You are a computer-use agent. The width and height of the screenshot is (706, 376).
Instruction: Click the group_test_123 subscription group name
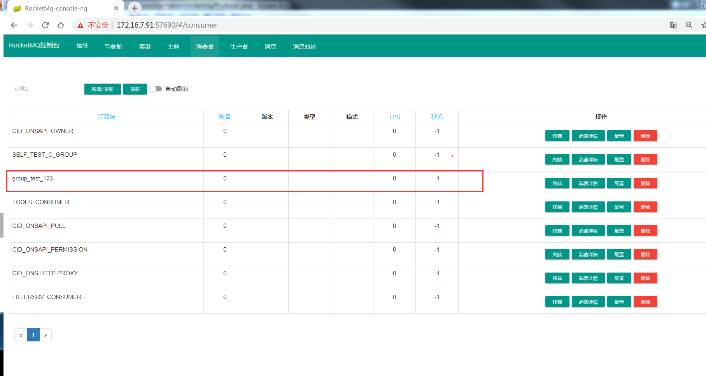[33, 178]
